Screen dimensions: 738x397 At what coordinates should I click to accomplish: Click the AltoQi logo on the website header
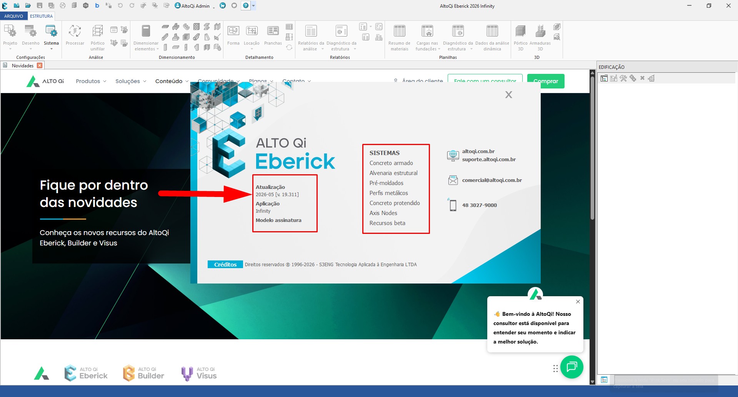click(x=45, y=81)
